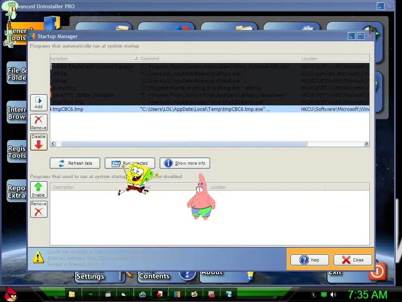Click the network monitor taskbar icon
402x302 pixels.
pos(142,294)
